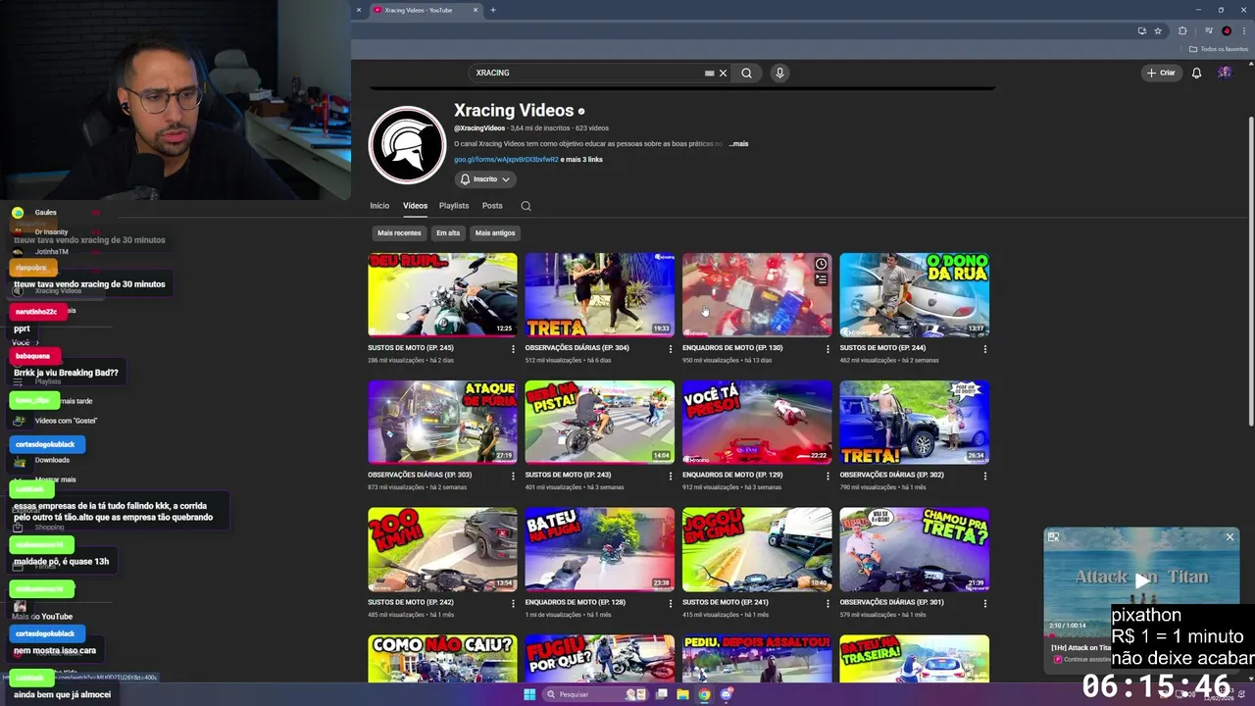Open options menu for ENQUADROS DE MOTO (EP. 130)

pos(828,349)
